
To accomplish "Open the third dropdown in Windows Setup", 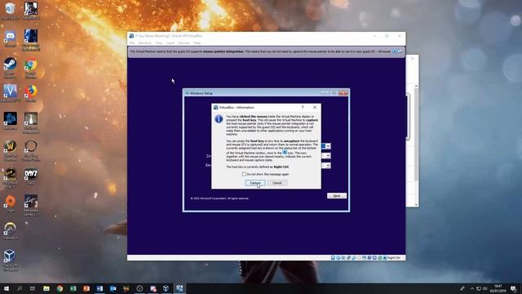I will pyautogui.click(x=328, y=165).
